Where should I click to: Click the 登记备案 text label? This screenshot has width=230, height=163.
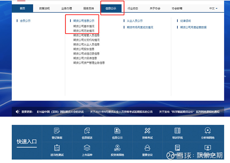click(x=57, y=138)
